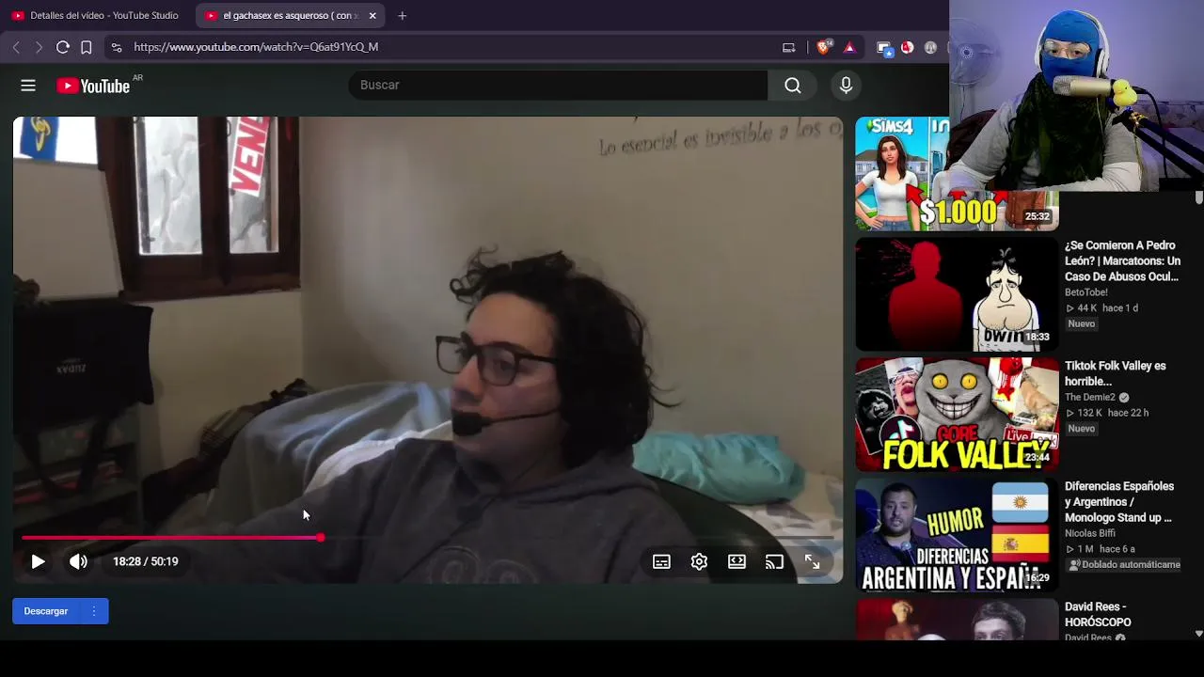Open the Brave Shields lion icon

tap(824, 47)
